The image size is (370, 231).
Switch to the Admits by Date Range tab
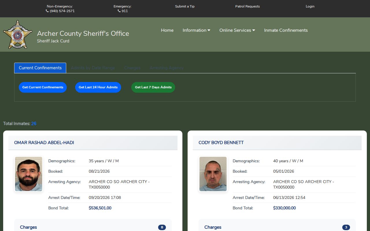(93, 68)
